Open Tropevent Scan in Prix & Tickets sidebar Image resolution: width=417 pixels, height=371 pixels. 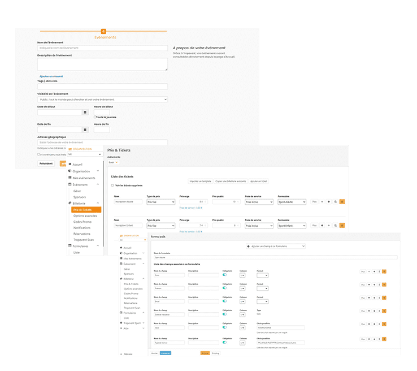(84, 240)
